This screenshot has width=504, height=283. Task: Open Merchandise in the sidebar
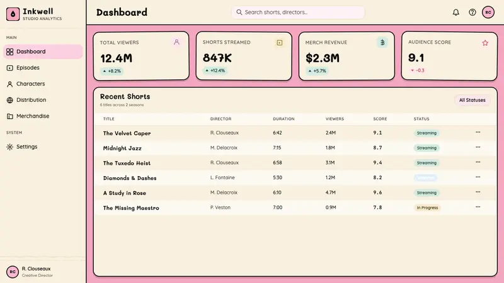coord(43,116)
